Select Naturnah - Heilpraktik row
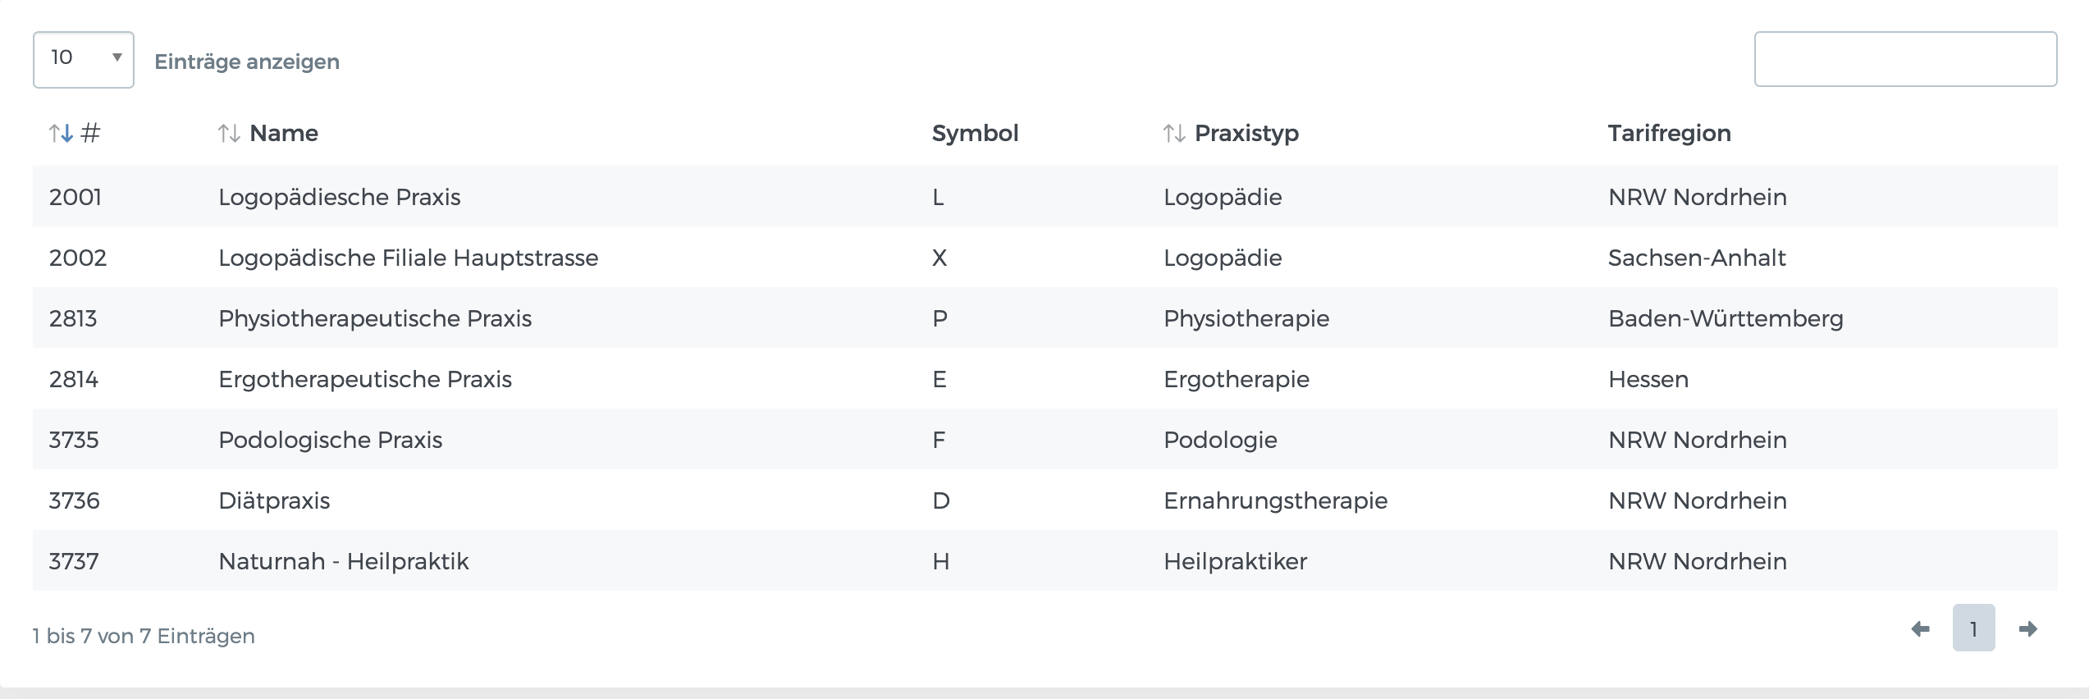The height and width of the screenshot is (699, 2089). point(343,561)
